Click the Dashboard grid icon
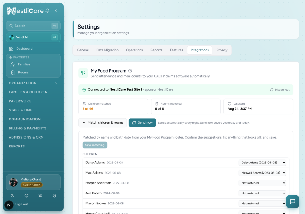 coord(11,49)
